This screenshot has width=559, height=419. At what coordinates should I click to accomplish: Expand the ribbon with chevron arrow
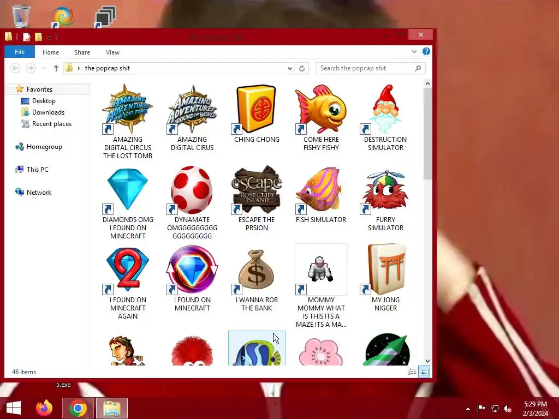[414, 52]
